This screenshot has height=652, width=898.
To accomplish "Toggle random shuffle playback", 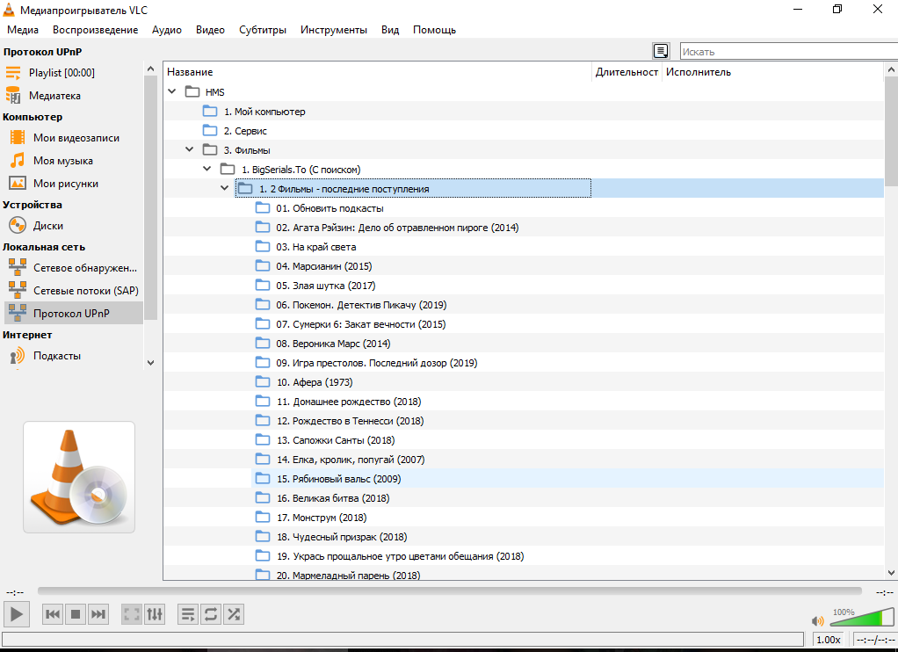I will click(234, 614).
